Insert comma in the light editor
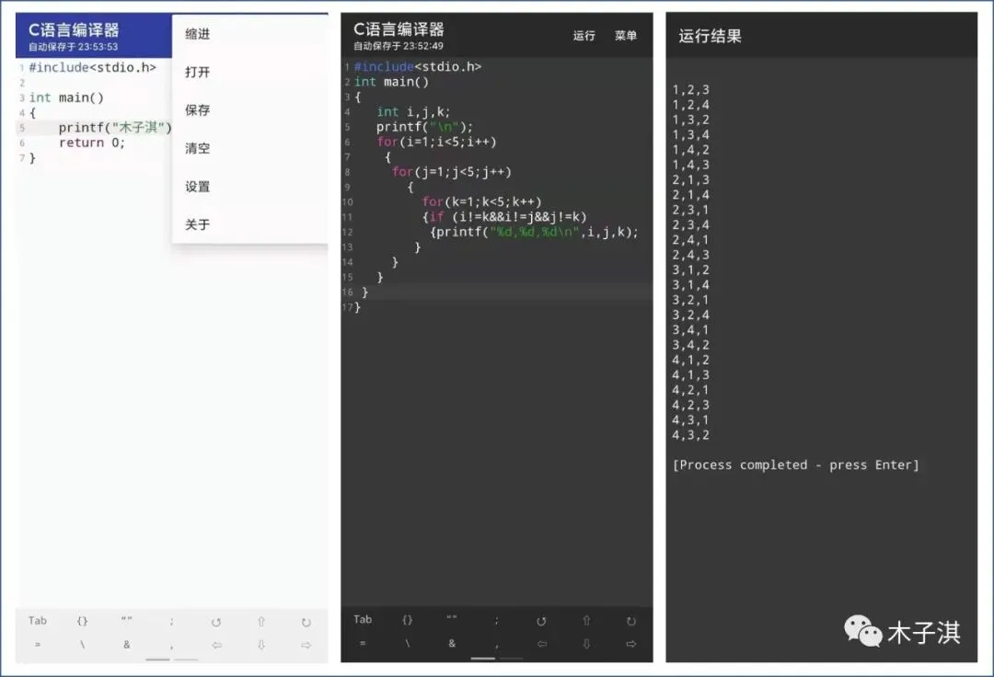The image size is (994, 677). [171, 647]
